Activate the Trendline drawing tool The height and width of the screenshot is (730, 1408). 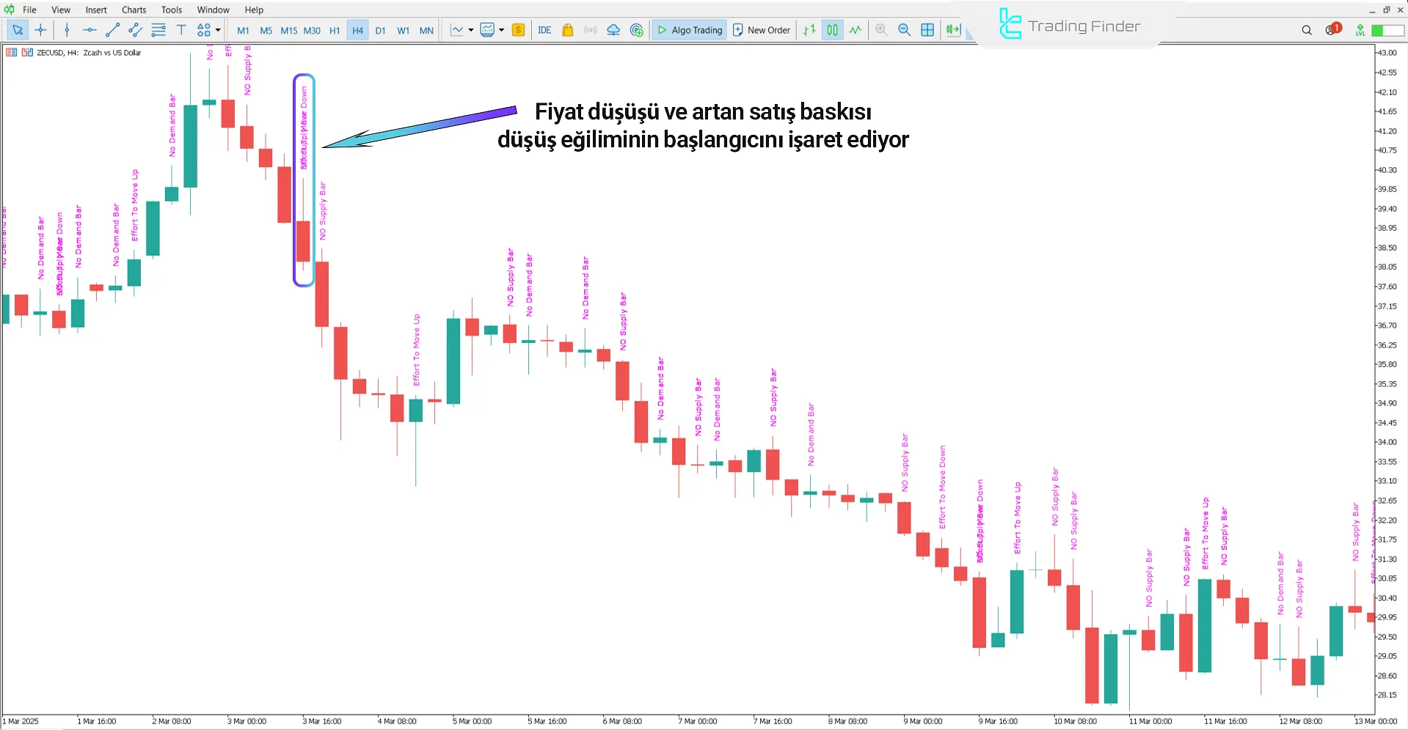[112, 30]
